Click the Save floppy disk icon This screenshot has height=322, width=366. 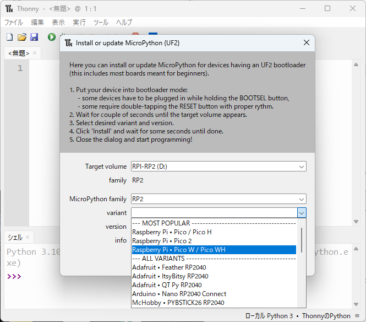point(34,37)
